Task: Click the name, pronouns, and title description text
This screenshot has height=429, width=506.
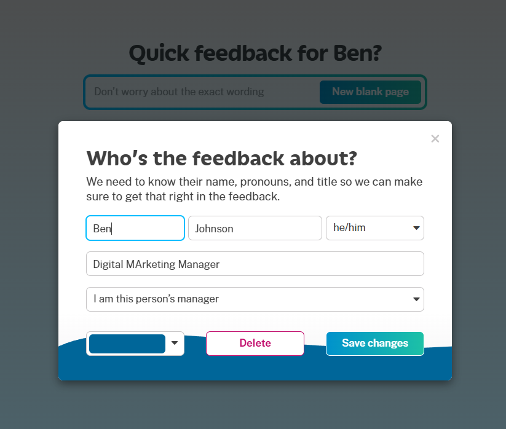Action: [x=254, y=189]
